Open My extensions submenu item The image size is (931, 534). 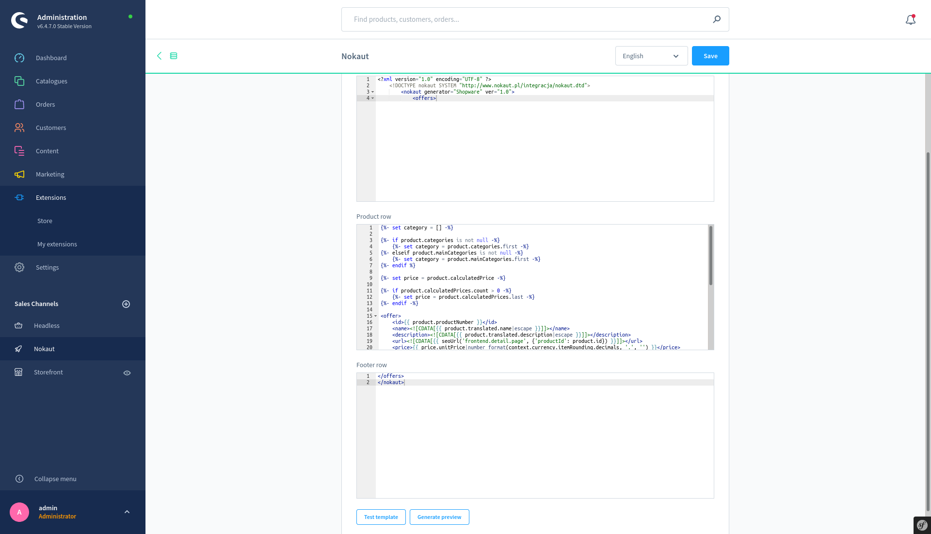point(57,244)
